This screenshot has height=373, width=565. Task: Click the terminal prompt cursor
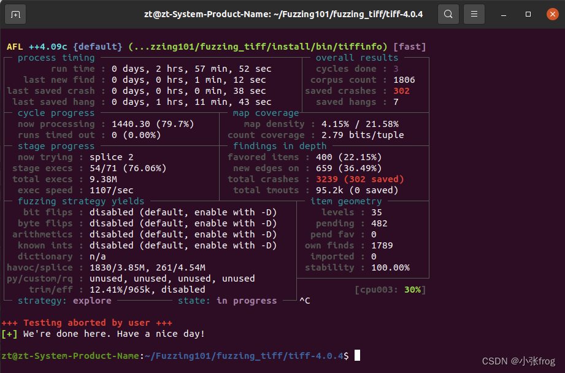[356, 356]
